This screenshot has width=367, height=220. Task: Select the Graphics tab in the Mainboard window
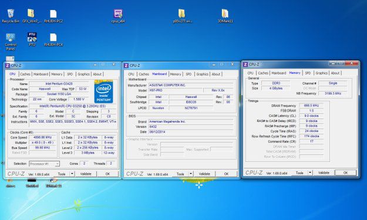pos(202,74)
